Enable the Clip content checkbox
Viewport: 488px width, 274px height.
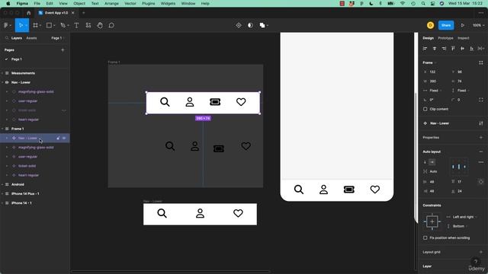(425, 109)
